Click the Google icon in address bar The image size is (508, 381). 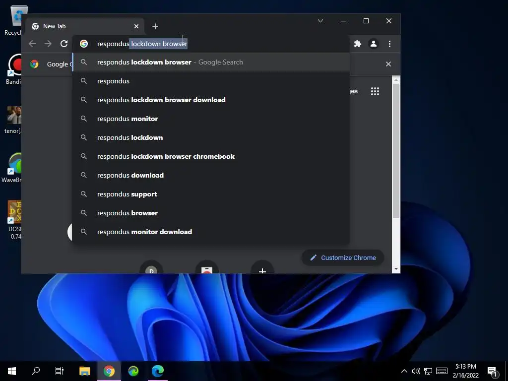point(84,44)
